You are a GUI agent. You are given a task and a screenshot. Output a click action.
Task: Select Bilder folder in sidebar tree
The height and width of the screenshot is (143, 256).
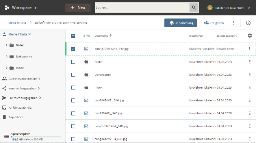[x=20, y=45]
